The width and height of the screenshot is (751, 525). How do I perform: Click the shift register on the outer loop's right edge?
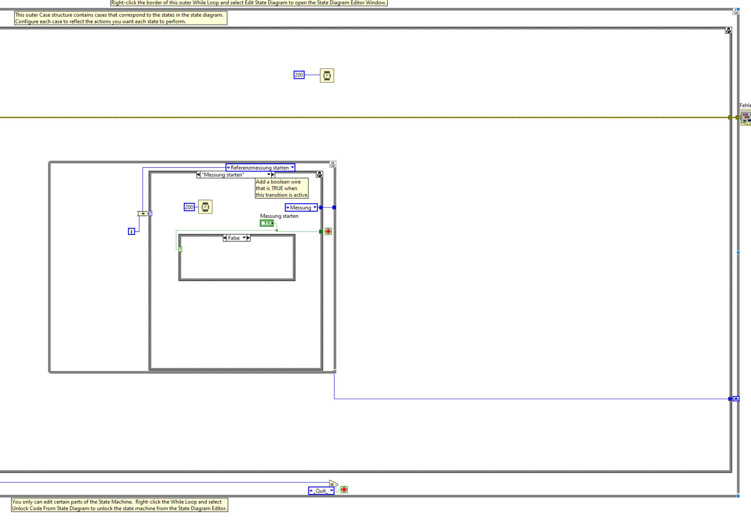(x=736, y=399)
